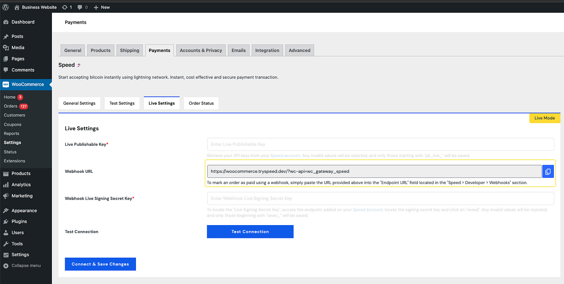The height and width of the screenshot is (284, 564).
Task: Select WooCommerce in the sidebar
Action: click(x=26, y=84)
